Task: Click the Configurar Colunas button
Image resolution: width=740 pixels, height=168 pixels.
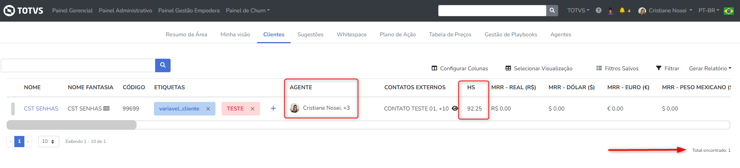Action: [x=460, y=68]
